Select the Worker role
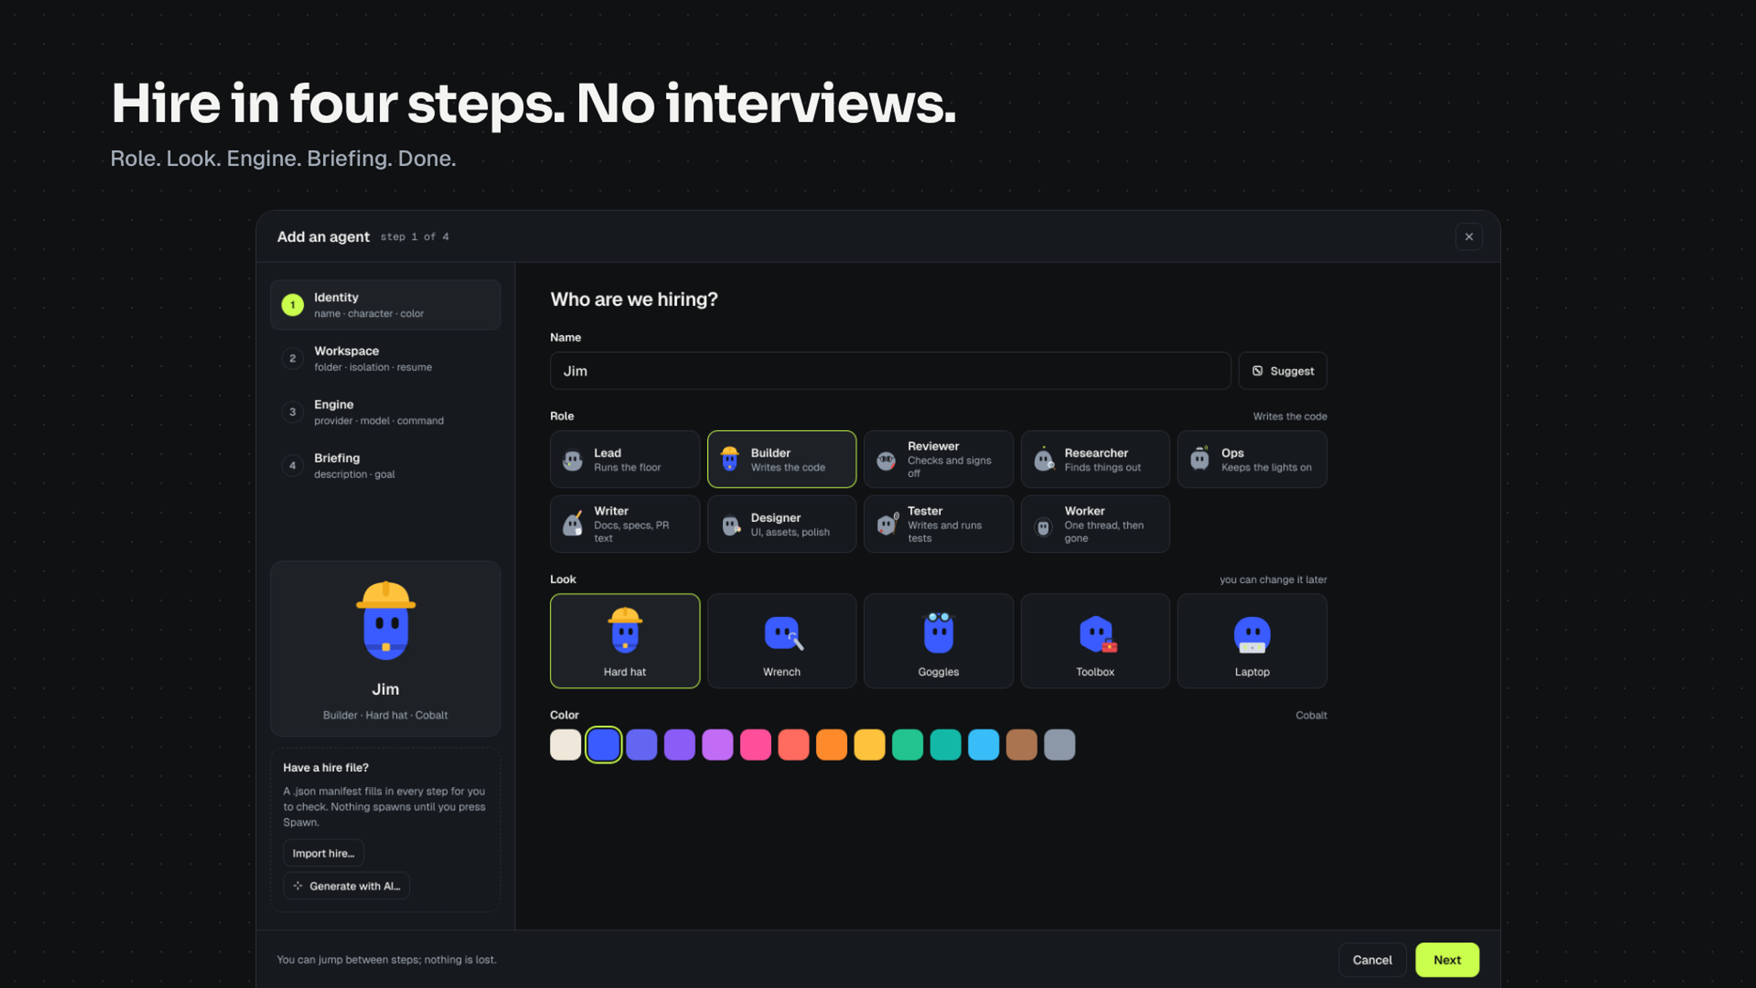The height and width of the screenshot is (988, 1756). coord(1095,524)
